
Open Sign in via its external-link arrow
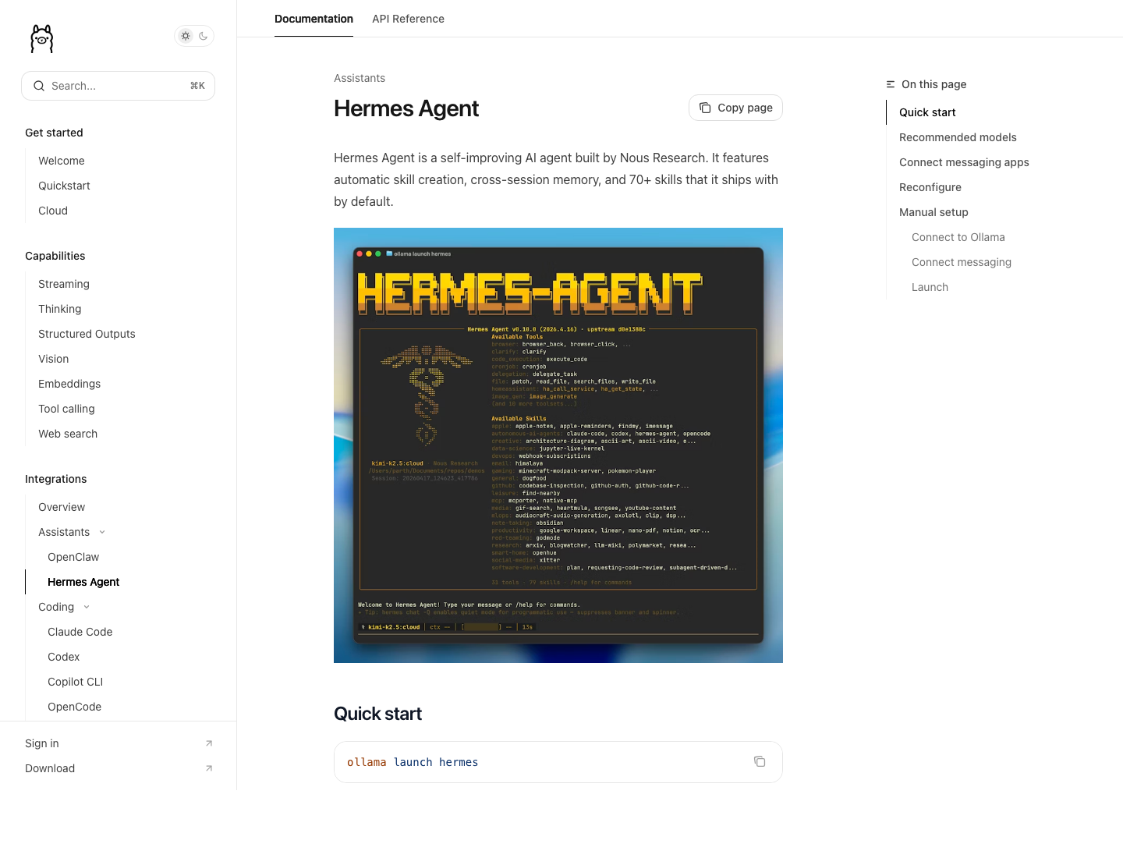point(209,743)
